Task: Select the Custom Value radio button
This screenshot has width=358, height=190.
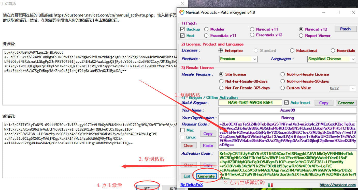Action: coord(282,88)
